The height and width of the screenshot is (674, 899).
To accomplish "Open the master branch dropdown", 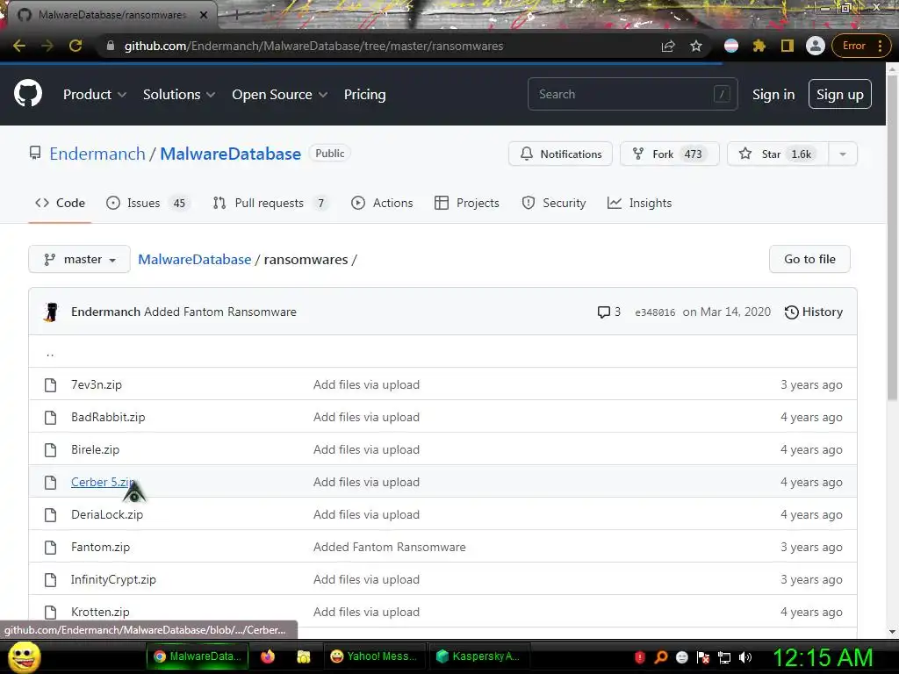I will point(79,260).
